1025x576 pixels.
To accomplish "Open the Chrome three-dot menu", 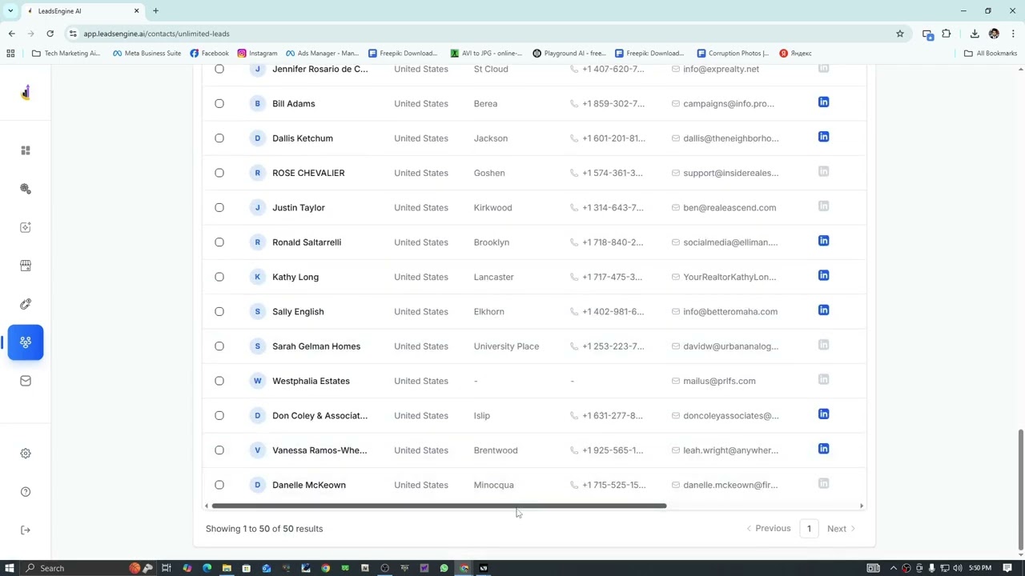I will [1013, 34].
